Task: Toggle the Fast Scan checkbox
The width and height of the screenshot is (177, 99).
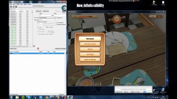Action: 38,32
